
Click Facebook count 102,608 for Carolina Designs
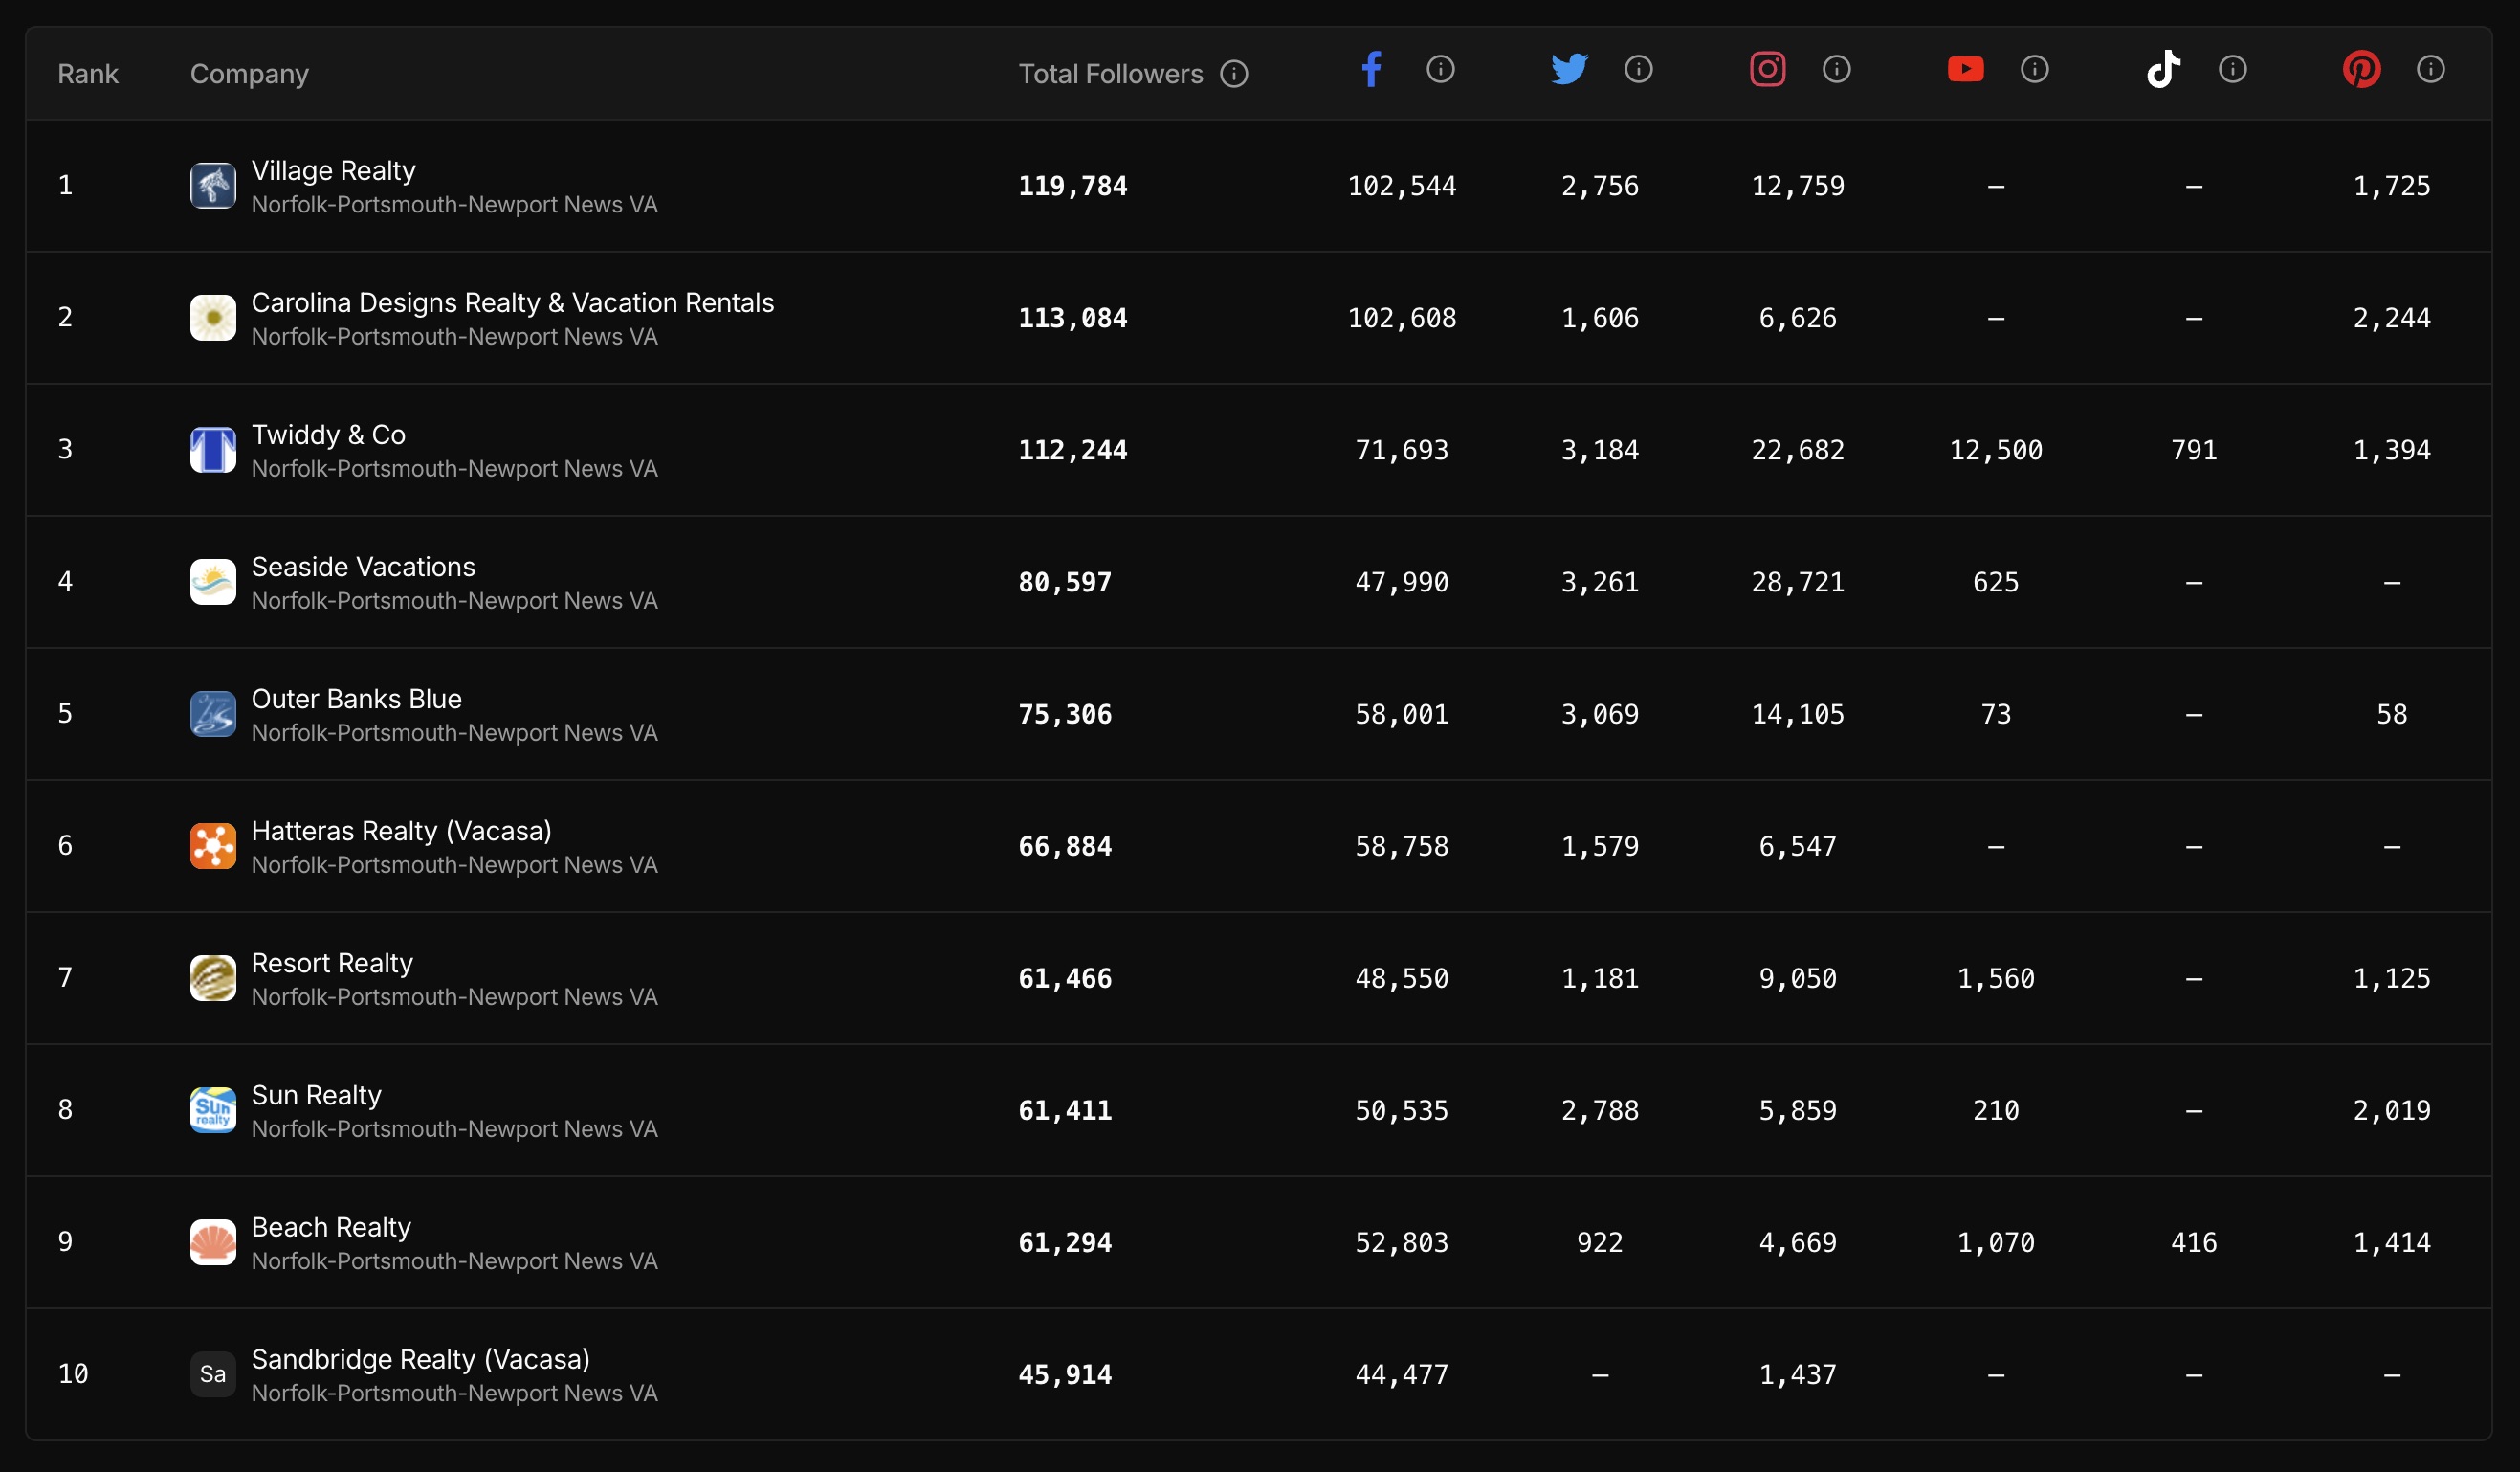click(x=1402, y=318)
